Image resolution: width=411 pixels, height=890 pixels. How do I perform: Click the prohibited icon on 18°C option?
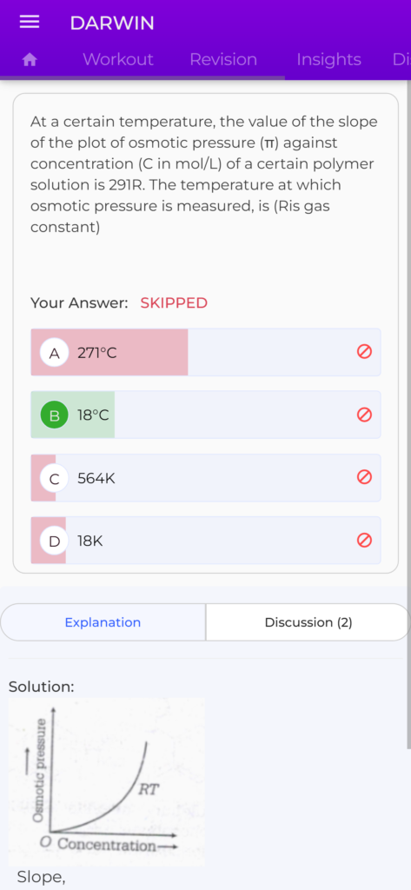(364, 415)
